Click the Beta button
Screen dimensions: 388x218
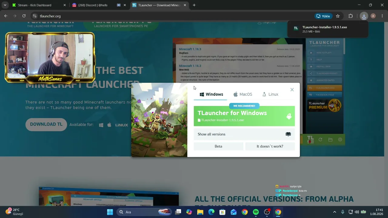point(218,146)
